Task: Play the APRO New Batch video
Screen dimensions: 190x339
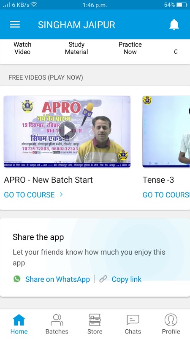Action: 67,130
